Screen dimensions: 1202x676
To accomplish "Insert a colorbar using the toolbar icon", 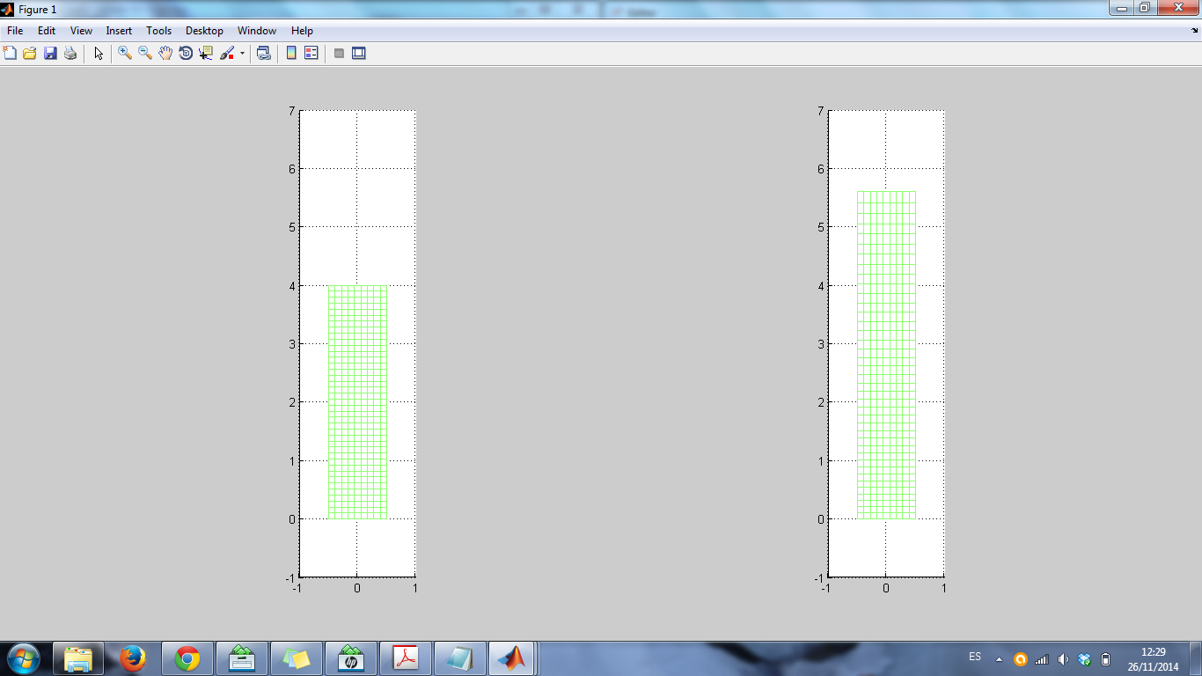I will [291, 54].
